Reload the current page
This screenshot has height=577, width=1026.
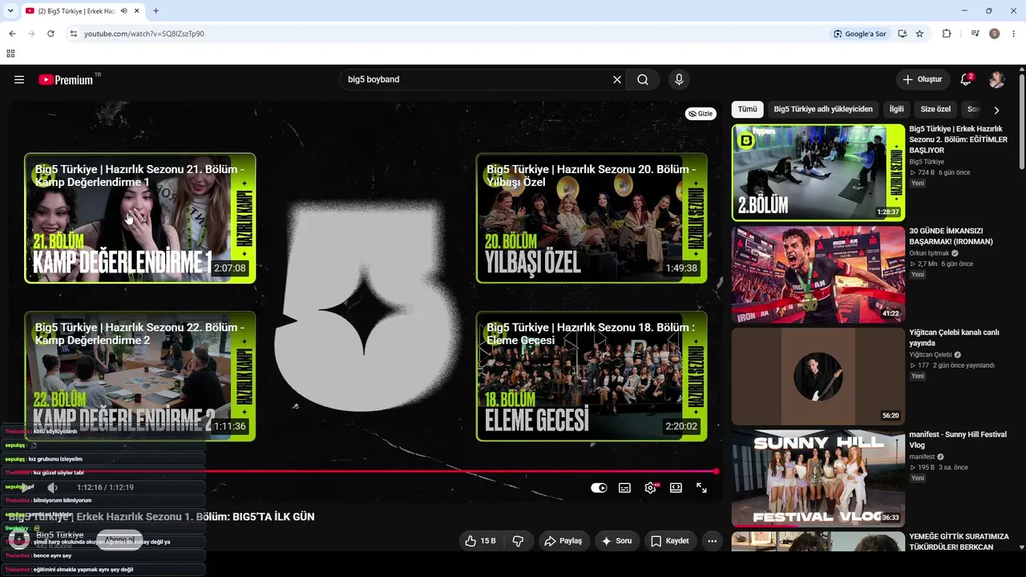[50, 34]
